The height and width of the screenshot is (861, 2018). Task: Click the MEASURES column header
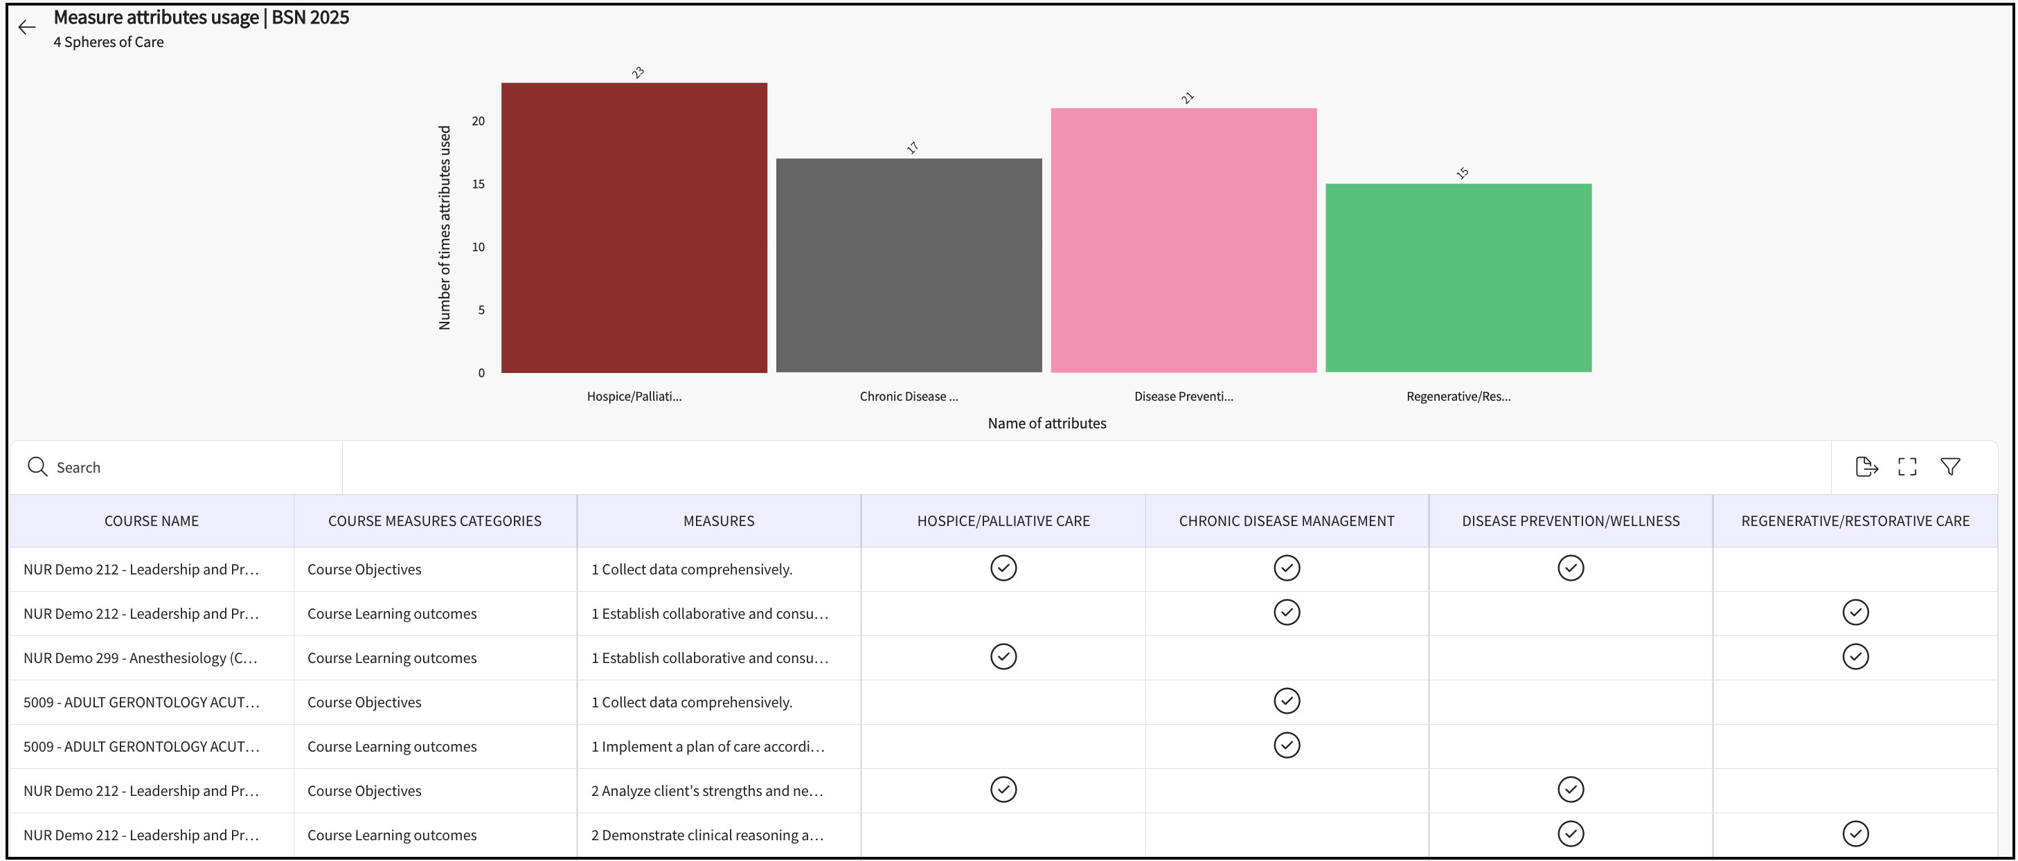click(x=718, y=521)
